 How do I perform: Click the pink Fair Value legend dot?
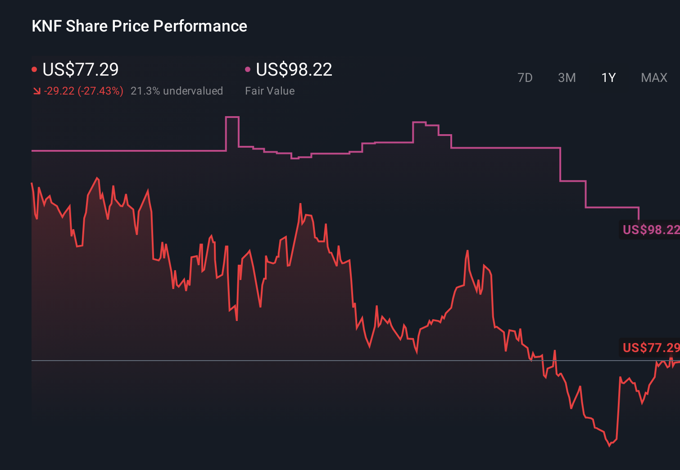click(x=248, y=69)
